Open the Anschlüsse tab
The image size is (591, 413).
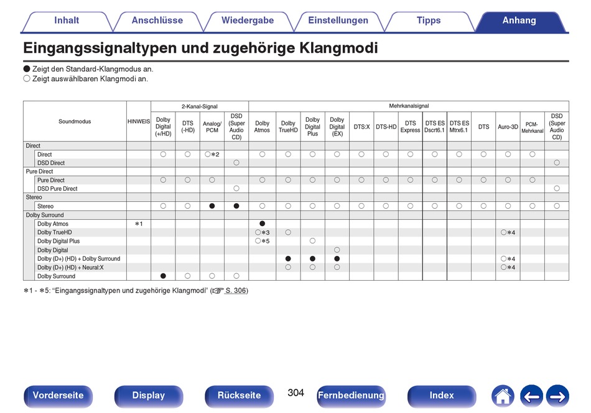pos(157,20)
